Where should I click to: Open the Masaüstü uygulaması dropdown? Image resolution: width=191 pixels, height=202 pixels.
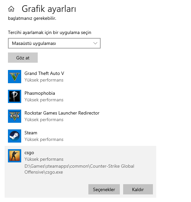[x=54, y=43]
